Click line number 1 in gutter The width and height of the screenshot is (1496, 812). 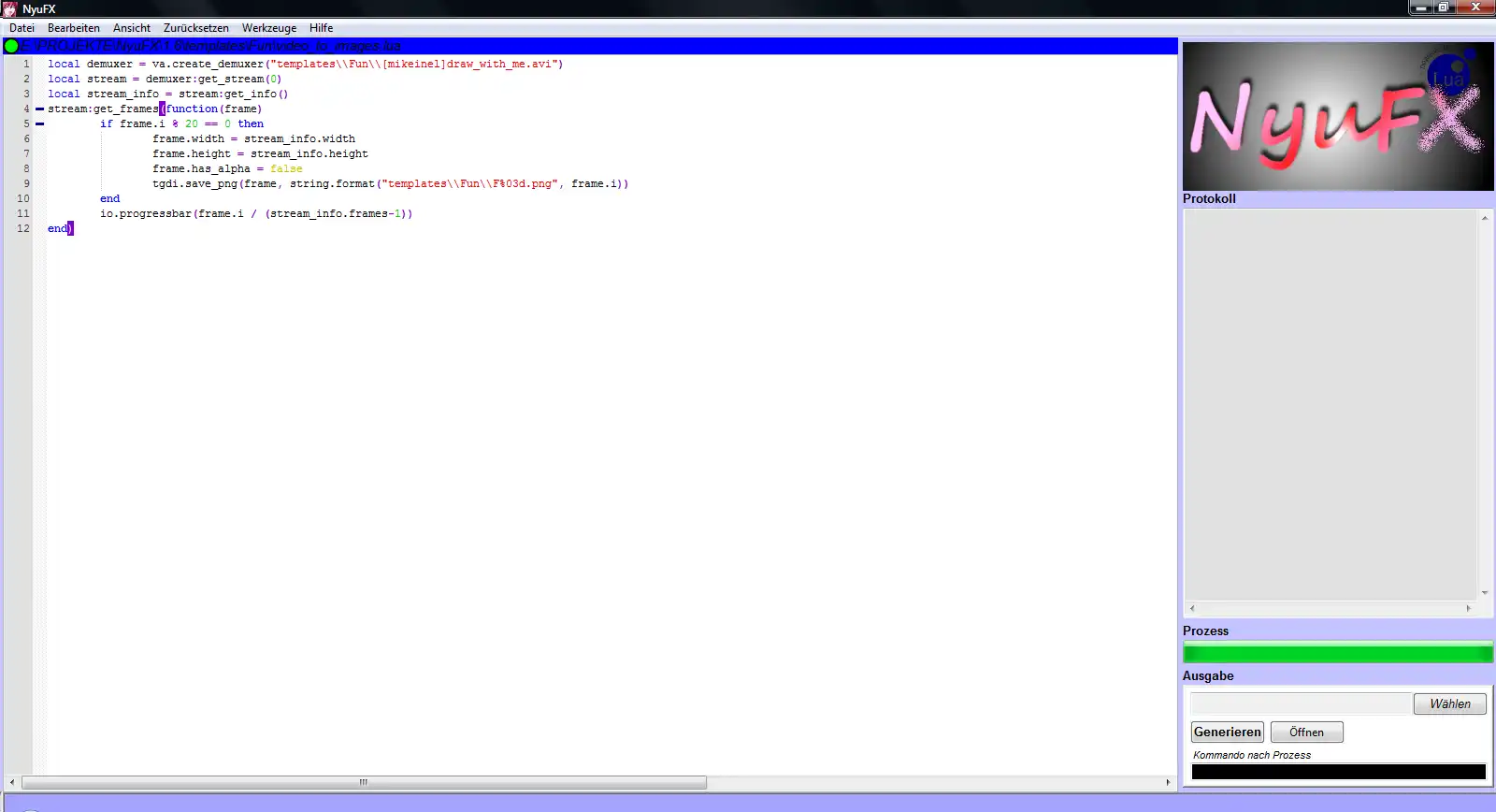[x=26, y=65]
